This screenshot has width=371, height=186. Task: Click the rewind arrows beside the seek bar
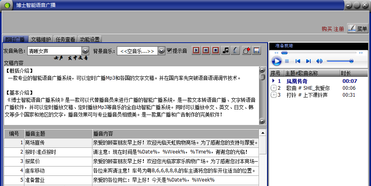[276, 53]
